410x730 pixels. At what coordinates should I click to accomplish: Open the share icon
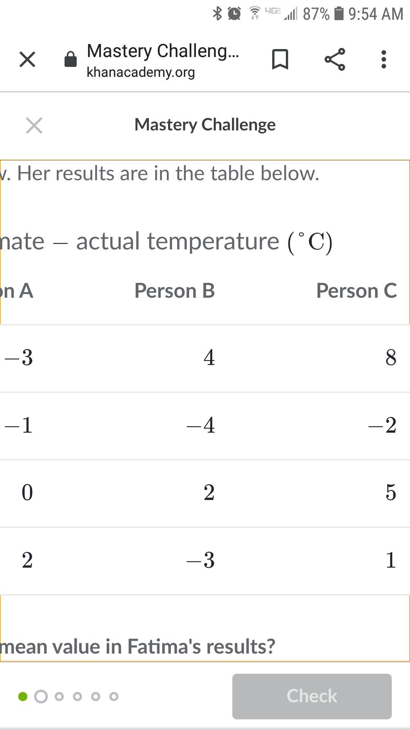pos(335,60)
